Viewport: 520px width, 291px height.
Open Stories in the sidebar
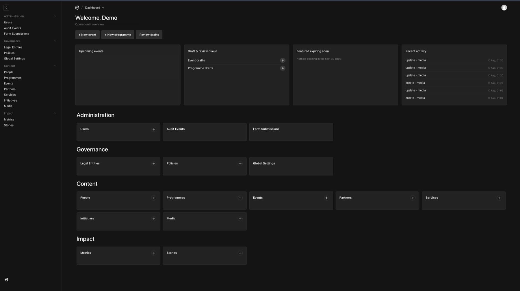[x=9, y=125]
